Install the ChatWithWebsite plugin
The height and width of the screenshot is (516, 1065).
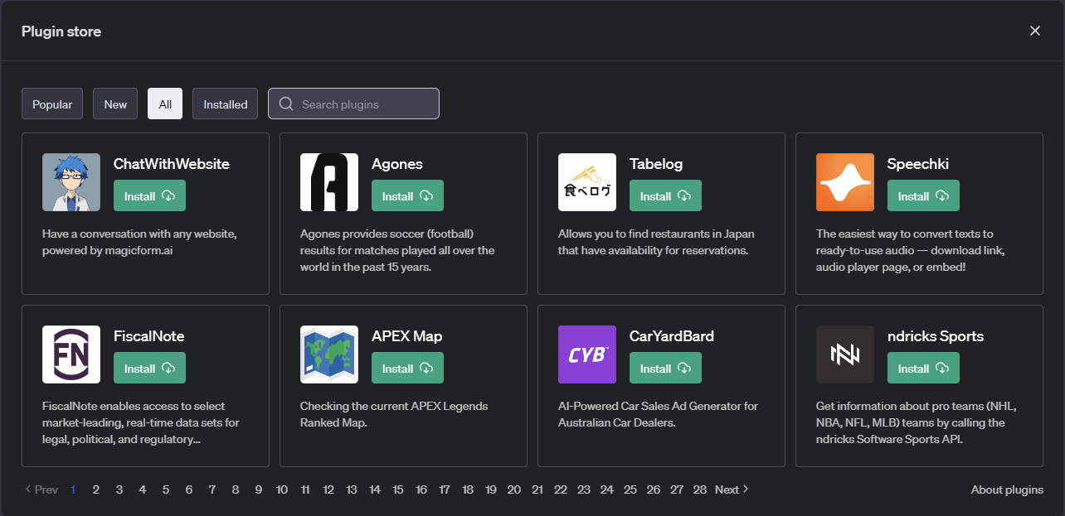[149, 196]
